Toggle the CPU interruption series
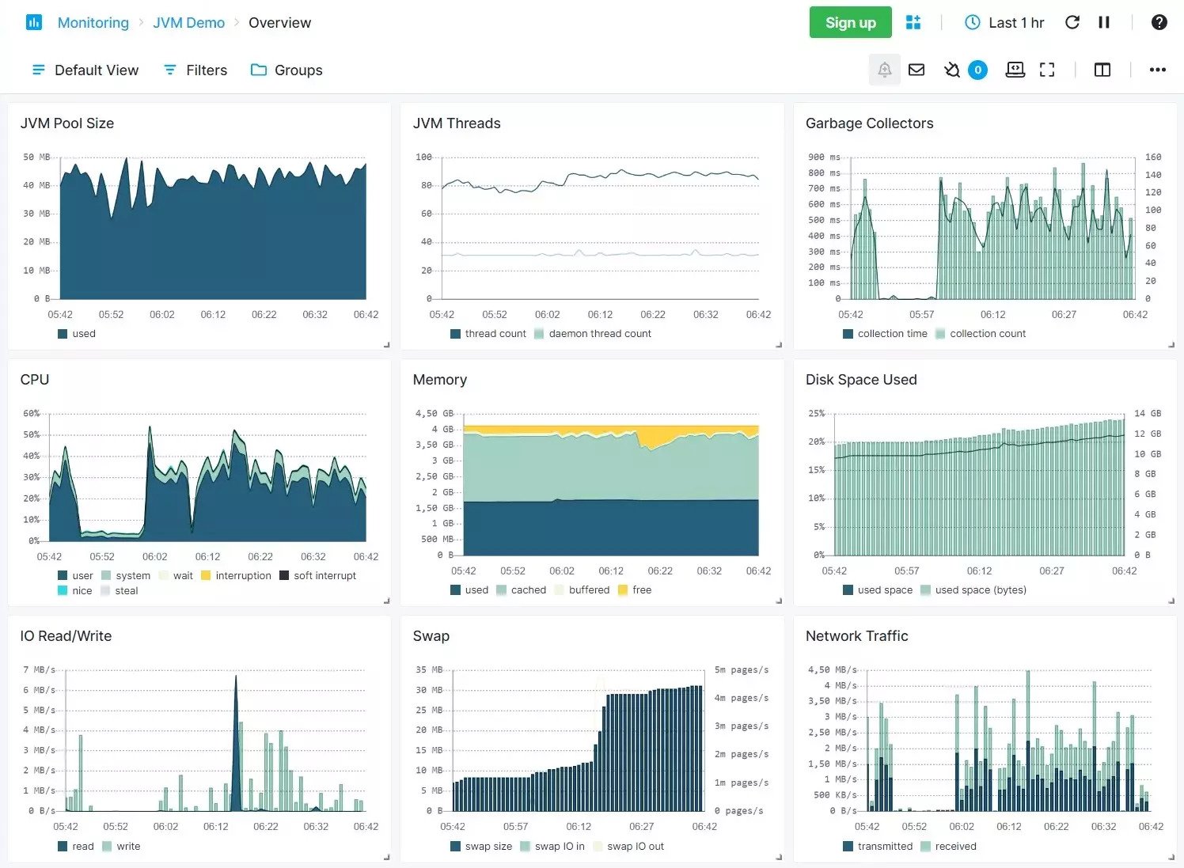 [236, 576]
